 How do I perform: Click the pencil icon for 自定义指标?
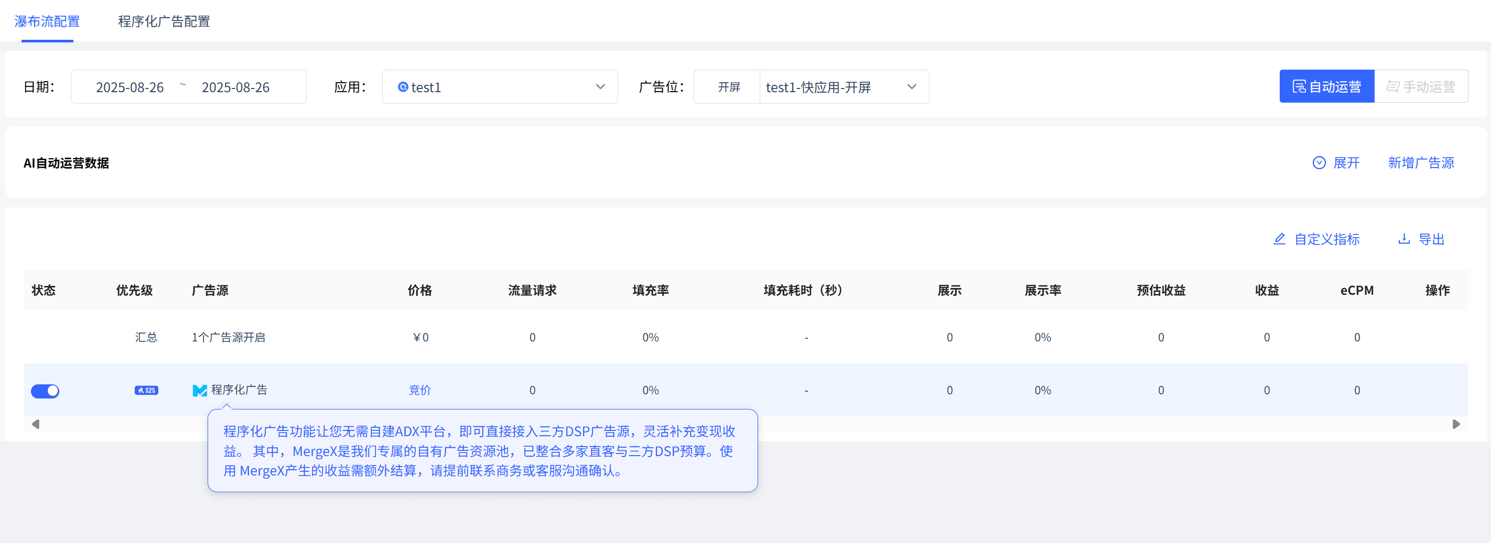[1279, 239]
